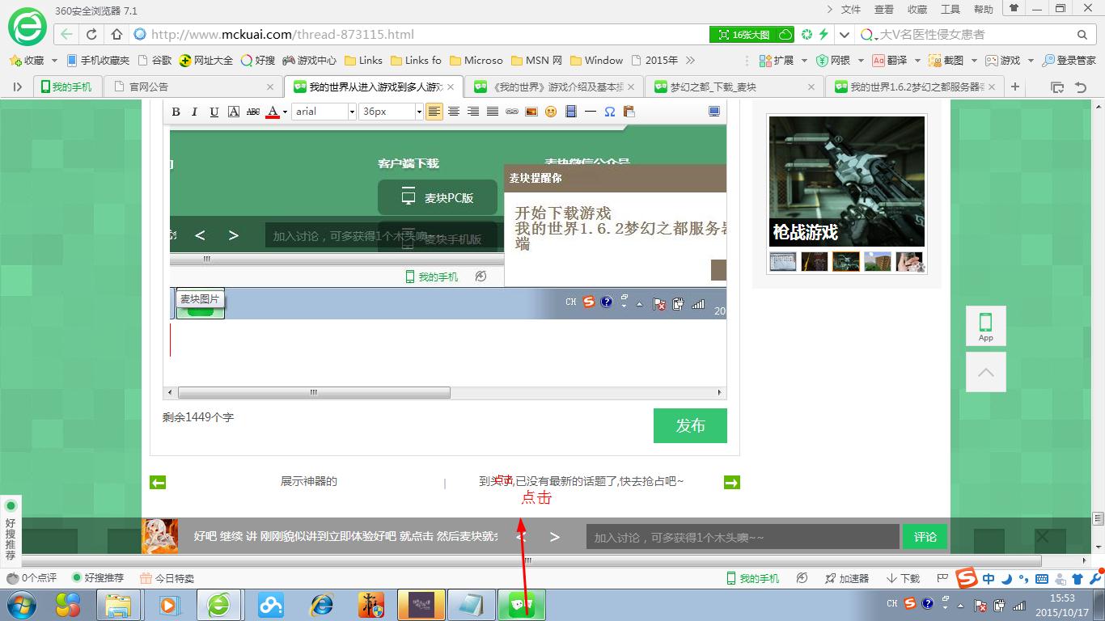This screenshot has height=621, width=1105.
Task: Toggle bold formatting in the editor toolbar
Action: coord(176,112)
